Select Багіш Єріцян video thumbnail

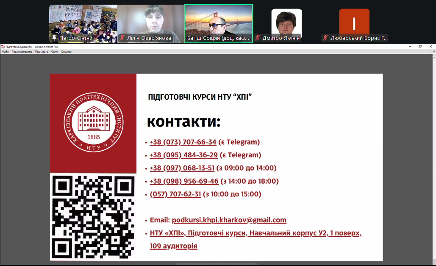point(219,24)
